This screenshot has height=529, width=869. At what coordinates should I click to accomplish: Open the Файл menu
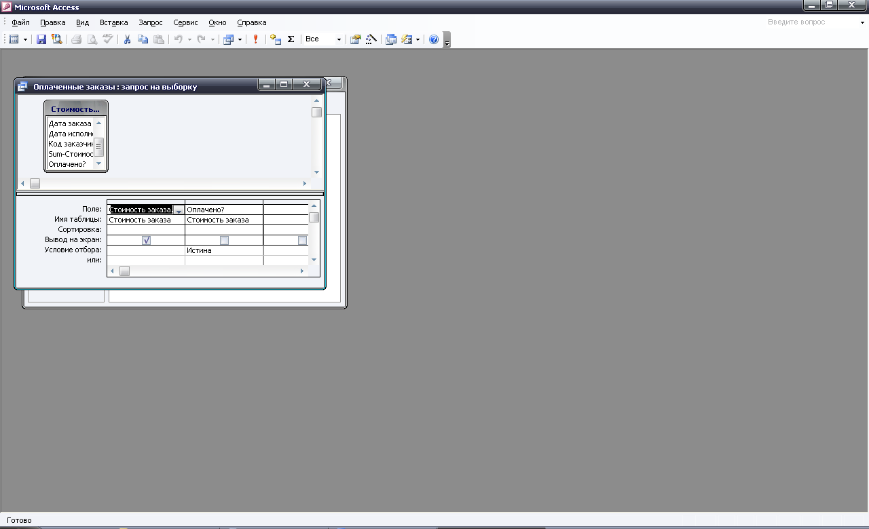pyautogui.click(x=20, y=22)
